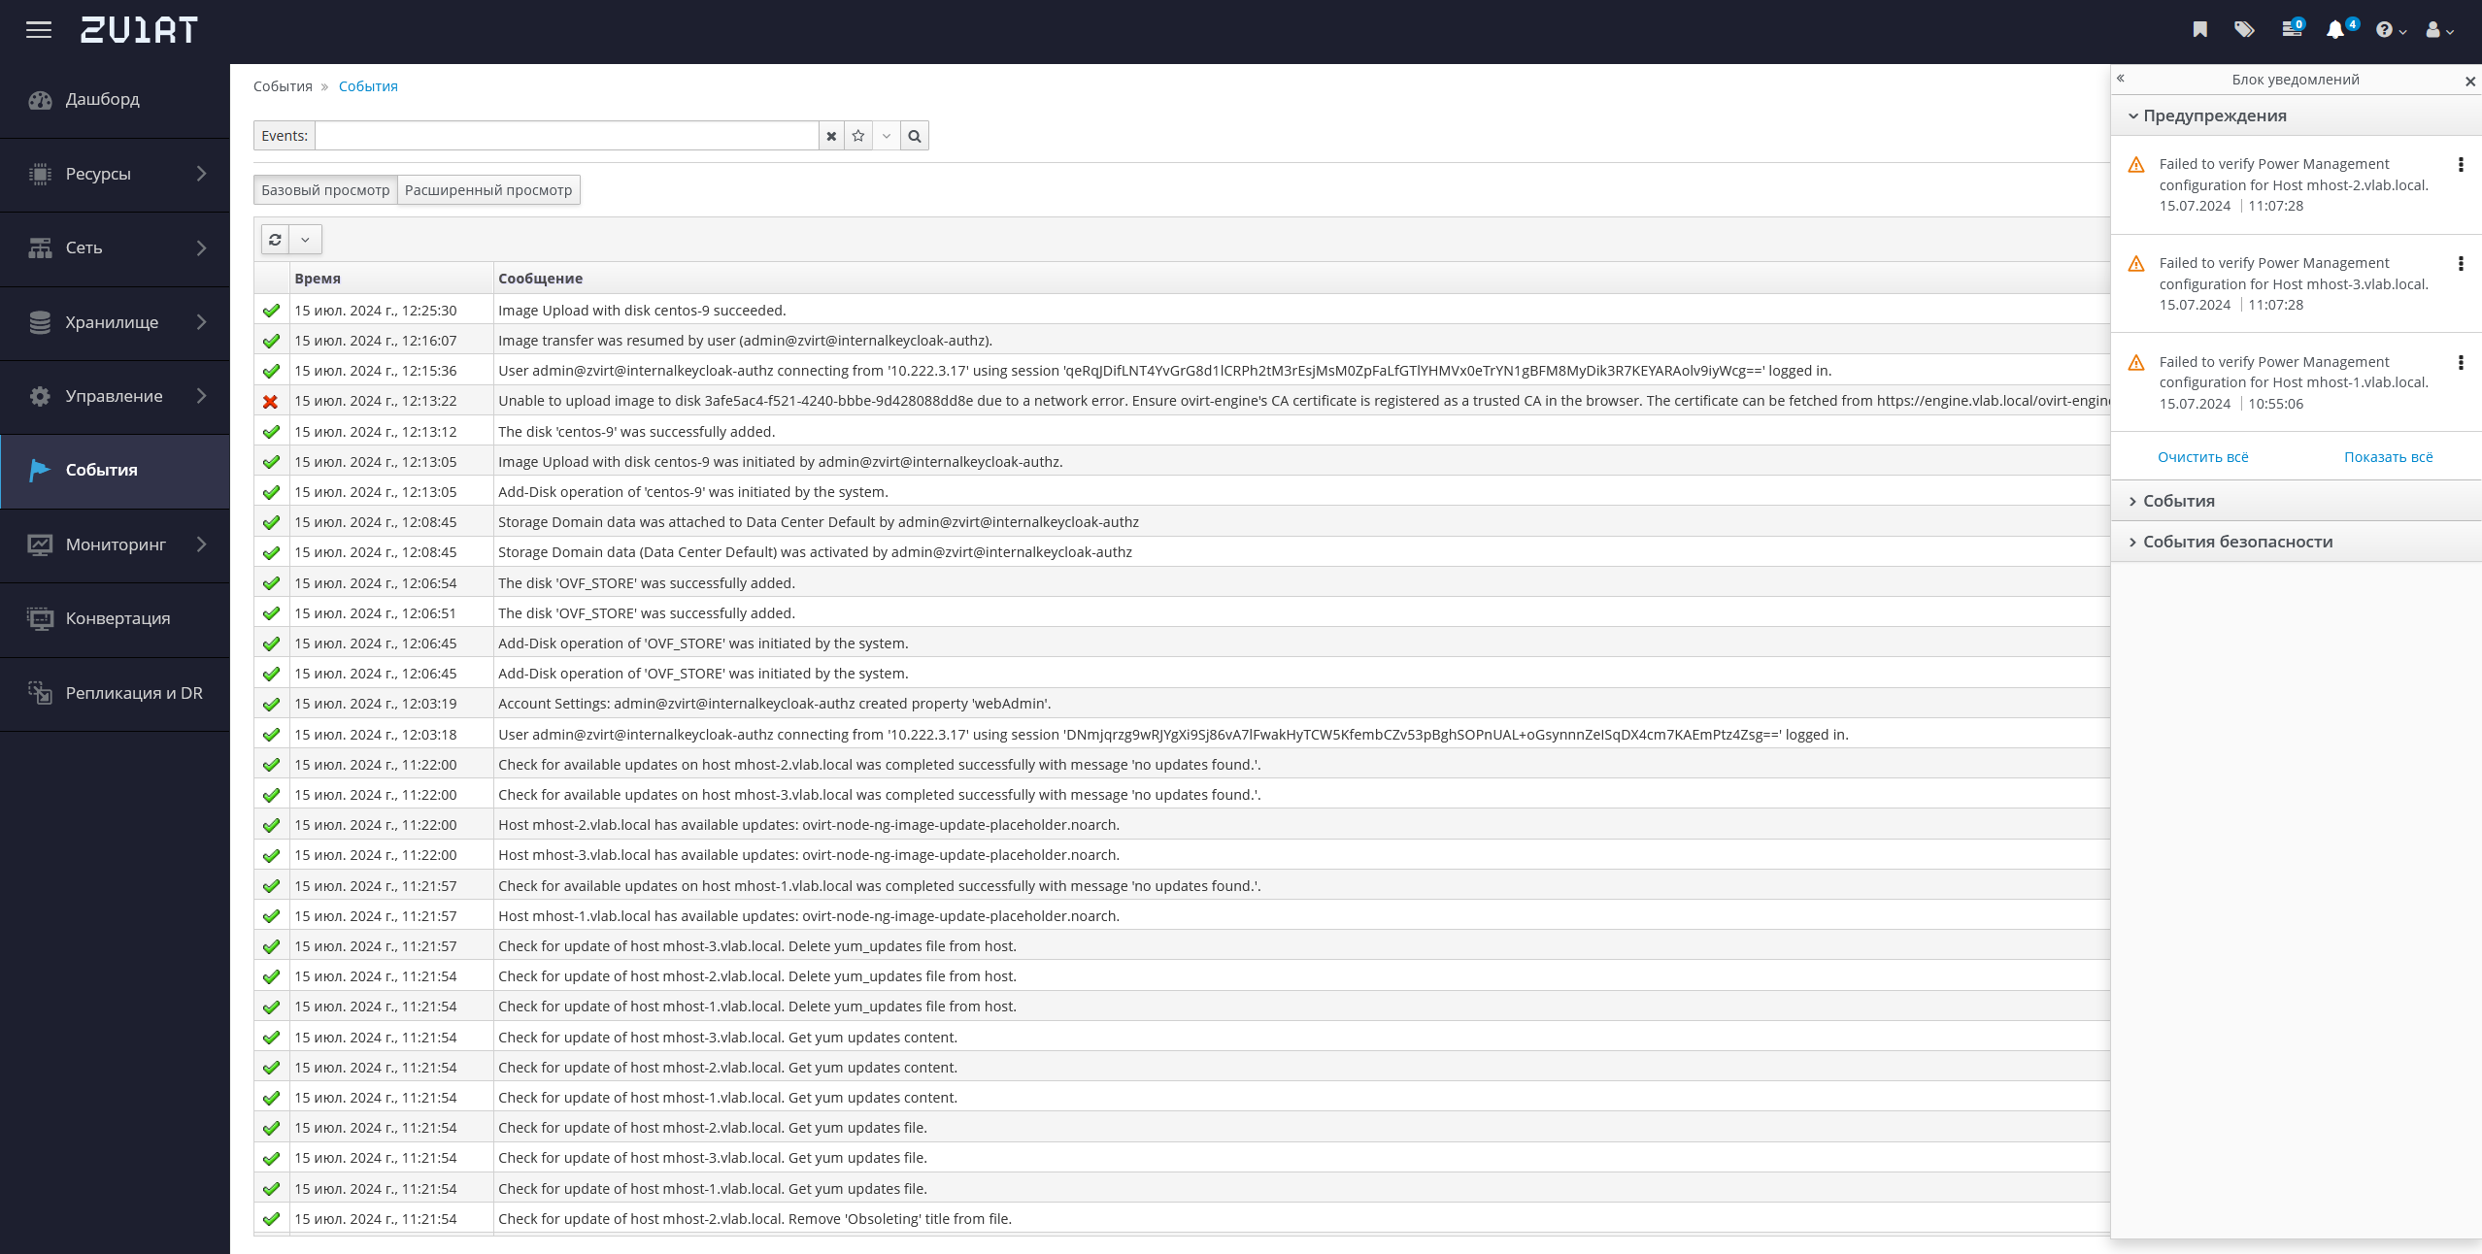This screenshot has height=1254, width=2482.
Task: Select 'Unable to upload image to disk' row
Action: (1181, 401)
